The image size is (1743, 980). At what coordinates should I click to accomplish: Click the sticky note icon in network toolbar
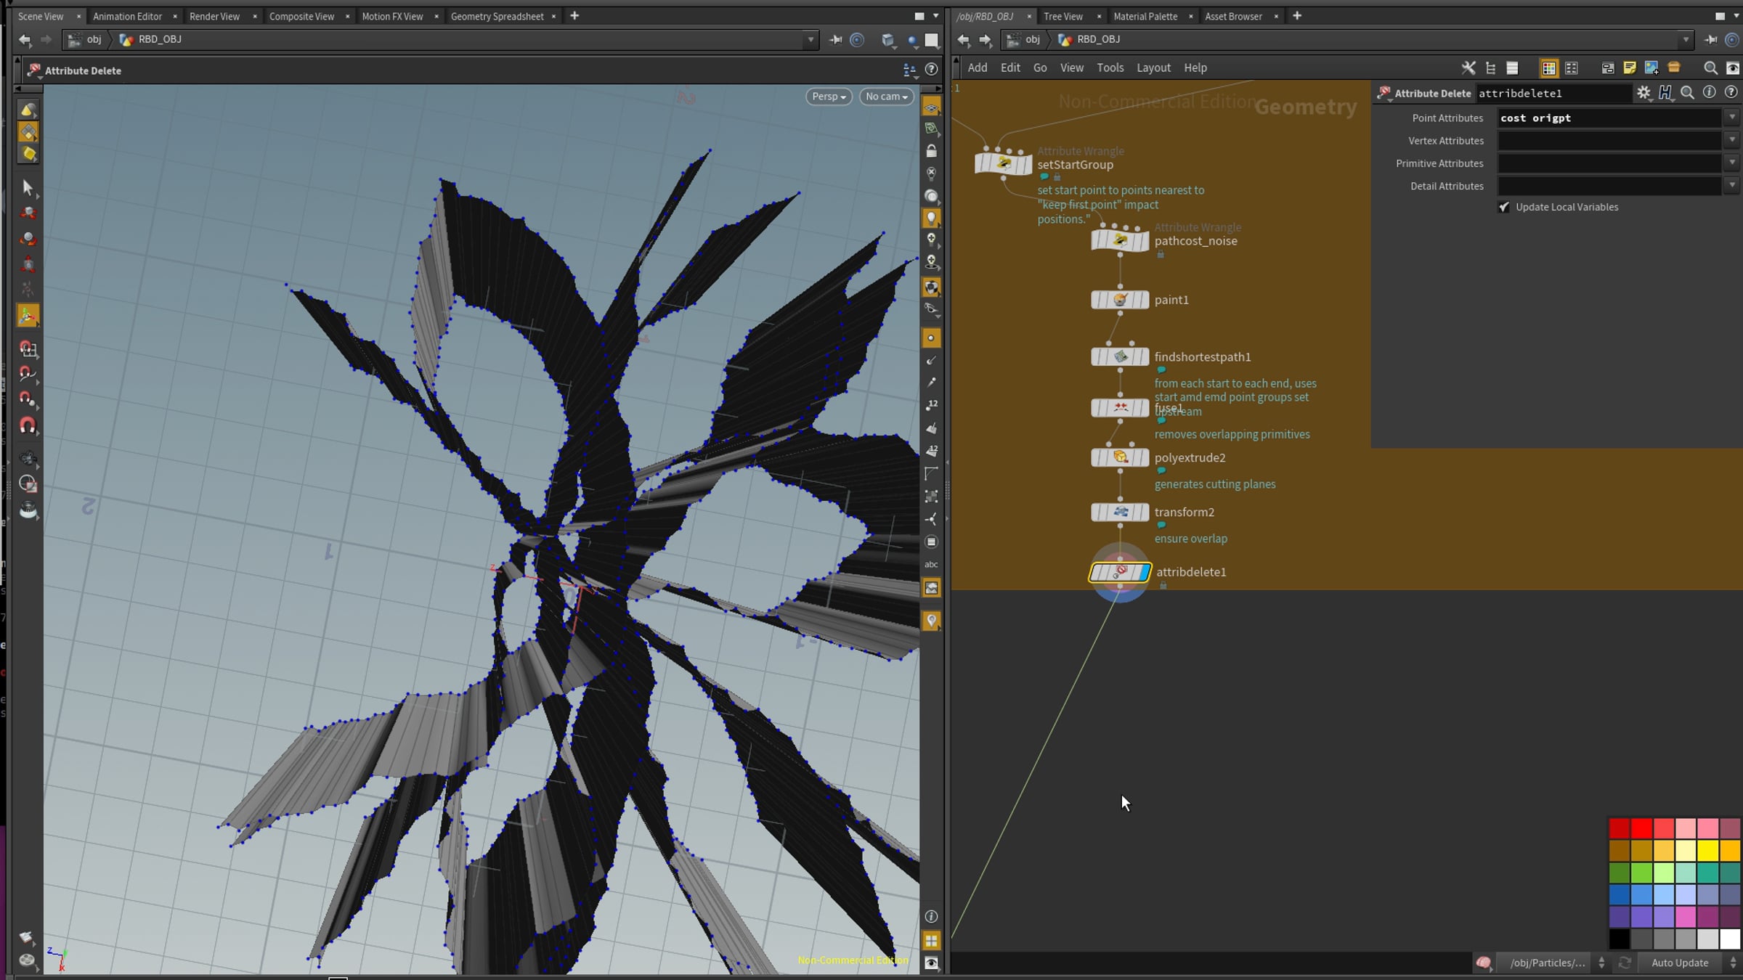point(1629,68)
